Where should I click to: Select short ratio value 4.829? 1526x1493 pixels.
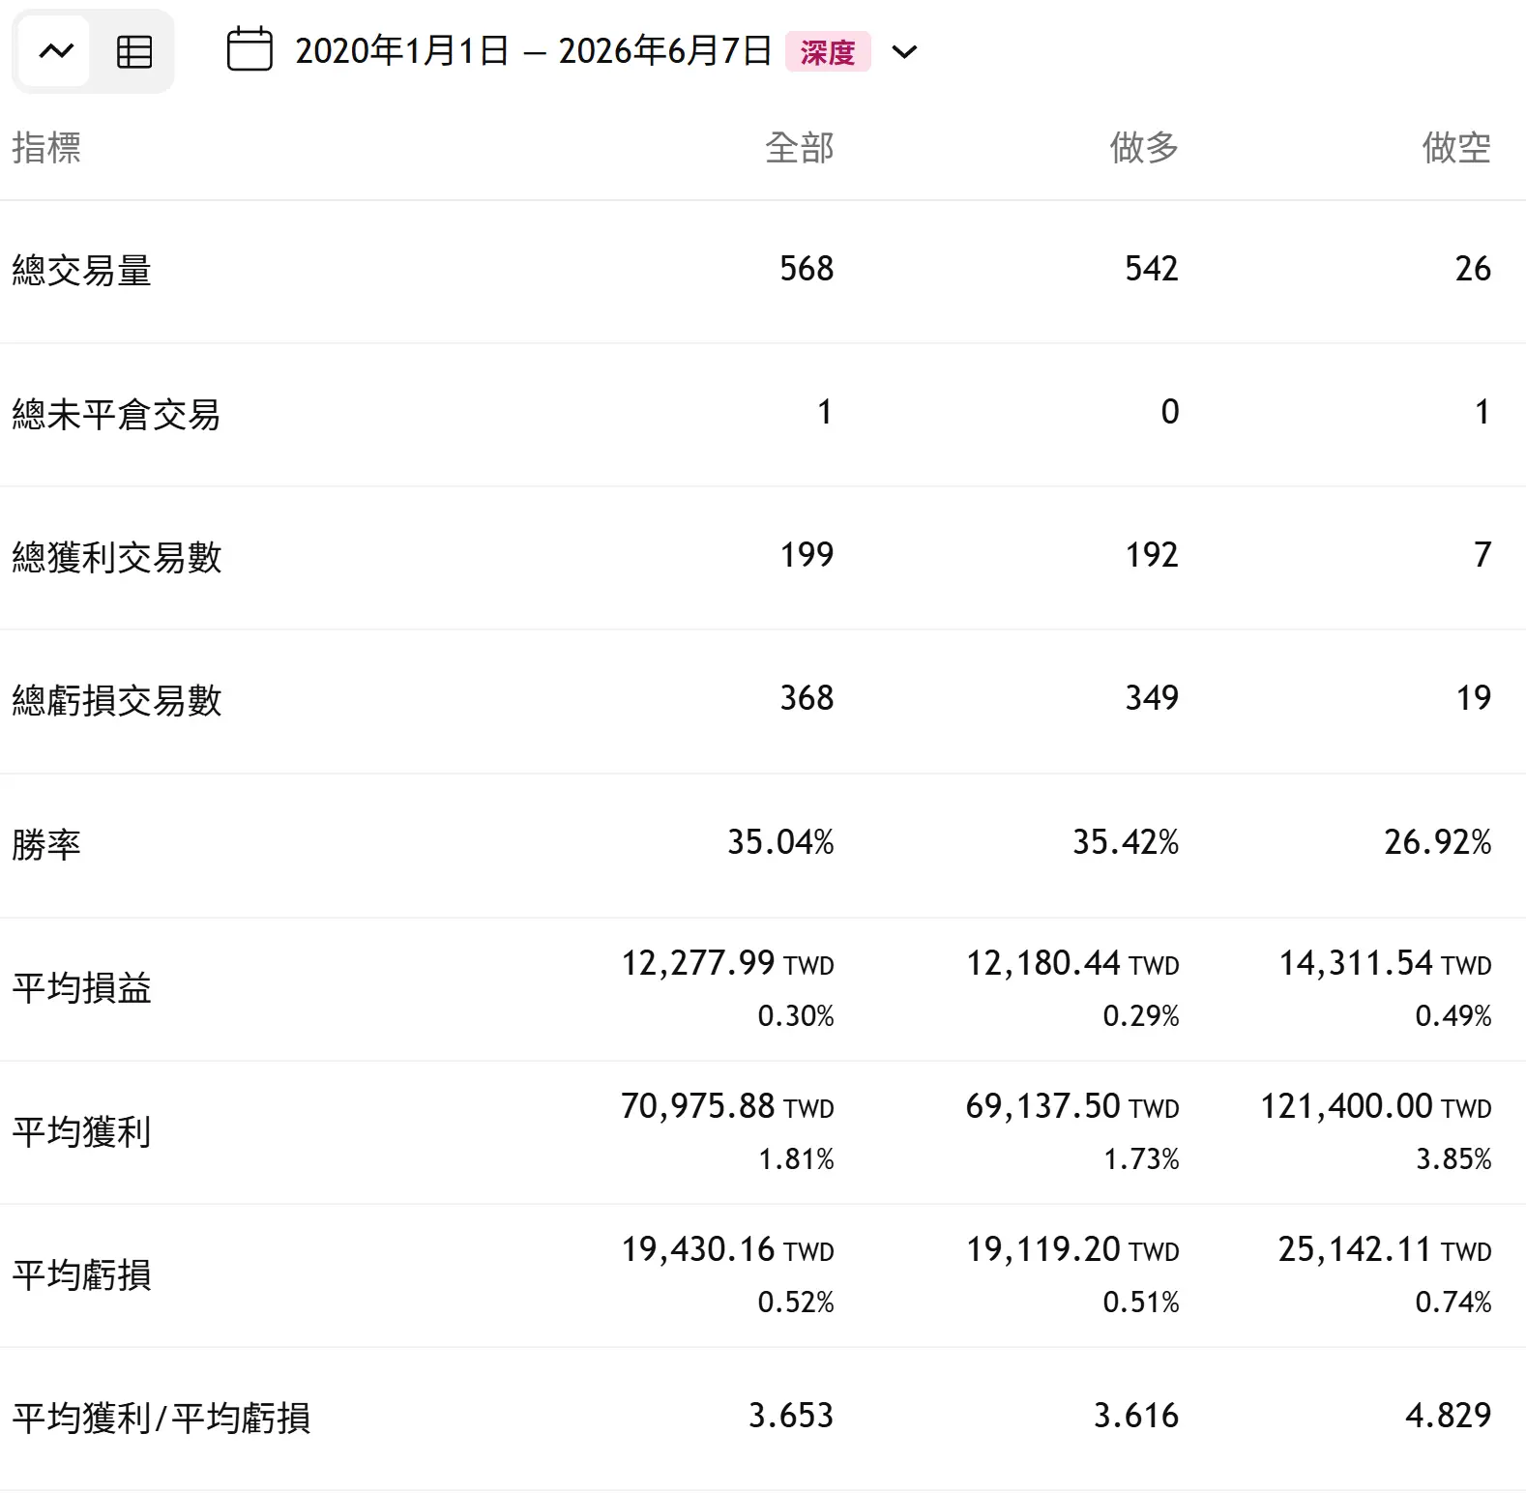click(x=1449, y=1416)
